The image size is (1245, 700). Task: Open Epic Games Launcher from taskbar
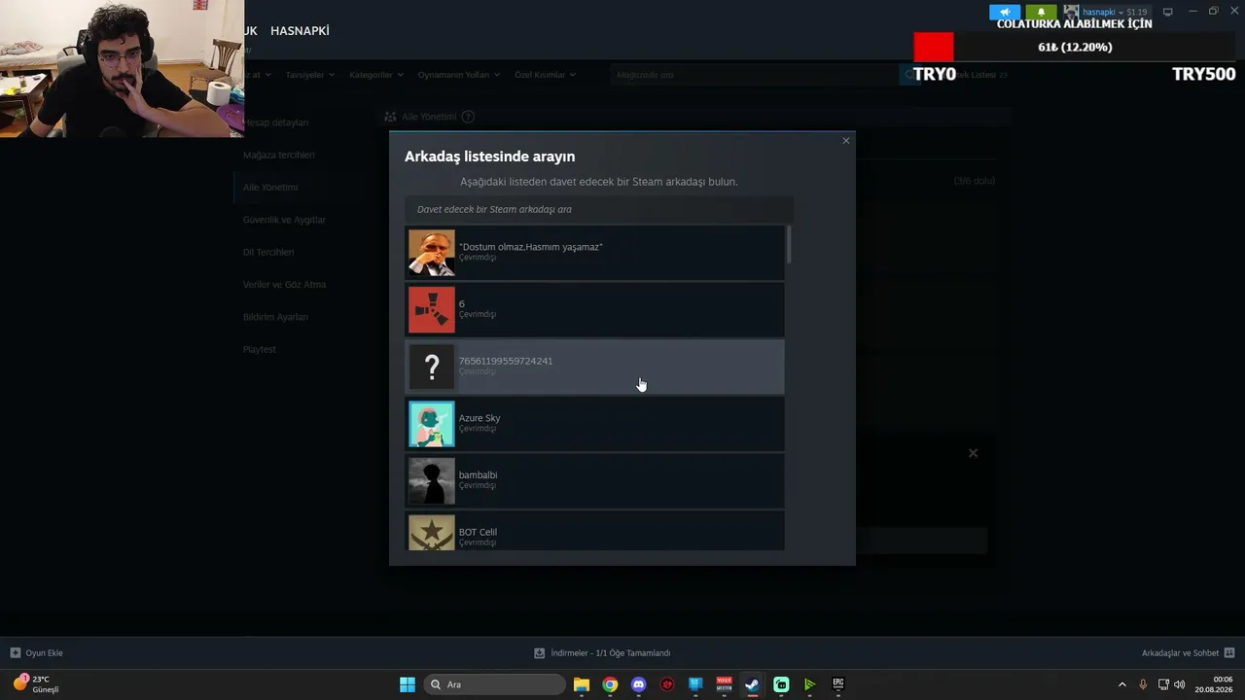tap(837, 684)
